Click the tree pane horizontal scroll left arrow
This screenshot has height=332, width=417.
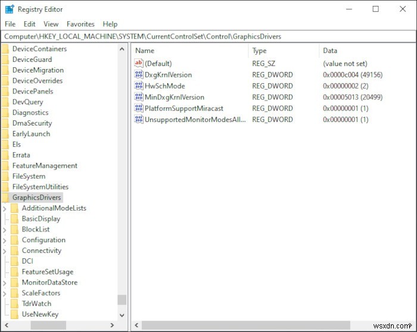[7, 325]
